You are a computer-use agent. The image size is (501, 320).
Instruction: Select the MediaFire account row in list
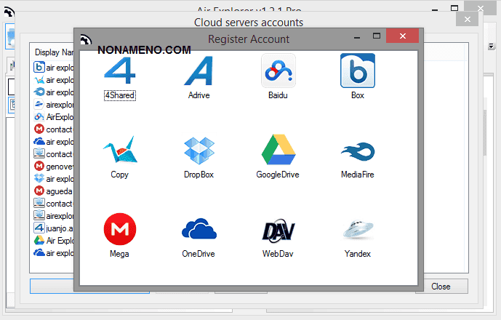[x=53, y=92]
